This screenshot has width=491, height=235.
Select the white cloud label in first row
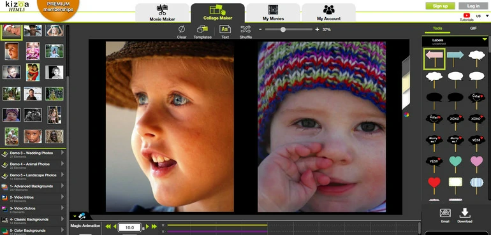pyautogui.click(x=476, y=59)
